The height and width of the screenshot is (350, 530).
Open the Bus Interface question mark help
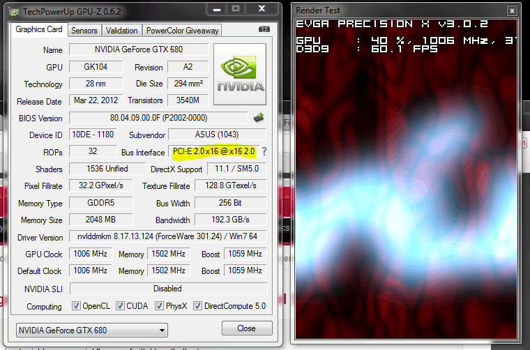tap(264, 151)
